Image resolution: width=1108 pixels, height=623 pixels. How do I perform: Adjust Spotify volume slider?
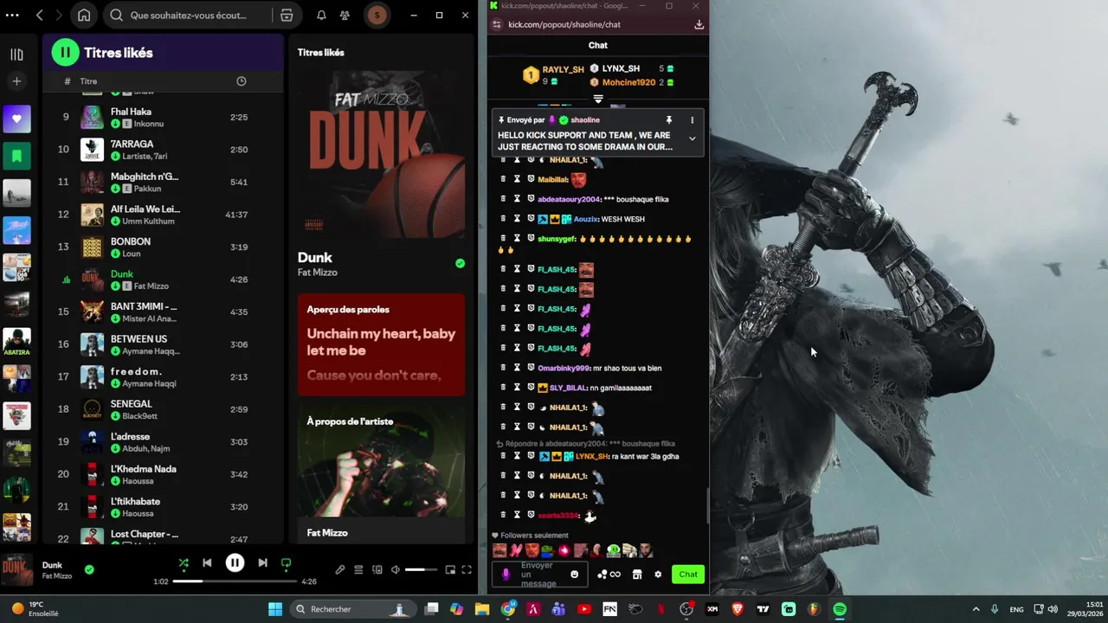[x=422, y=569]
